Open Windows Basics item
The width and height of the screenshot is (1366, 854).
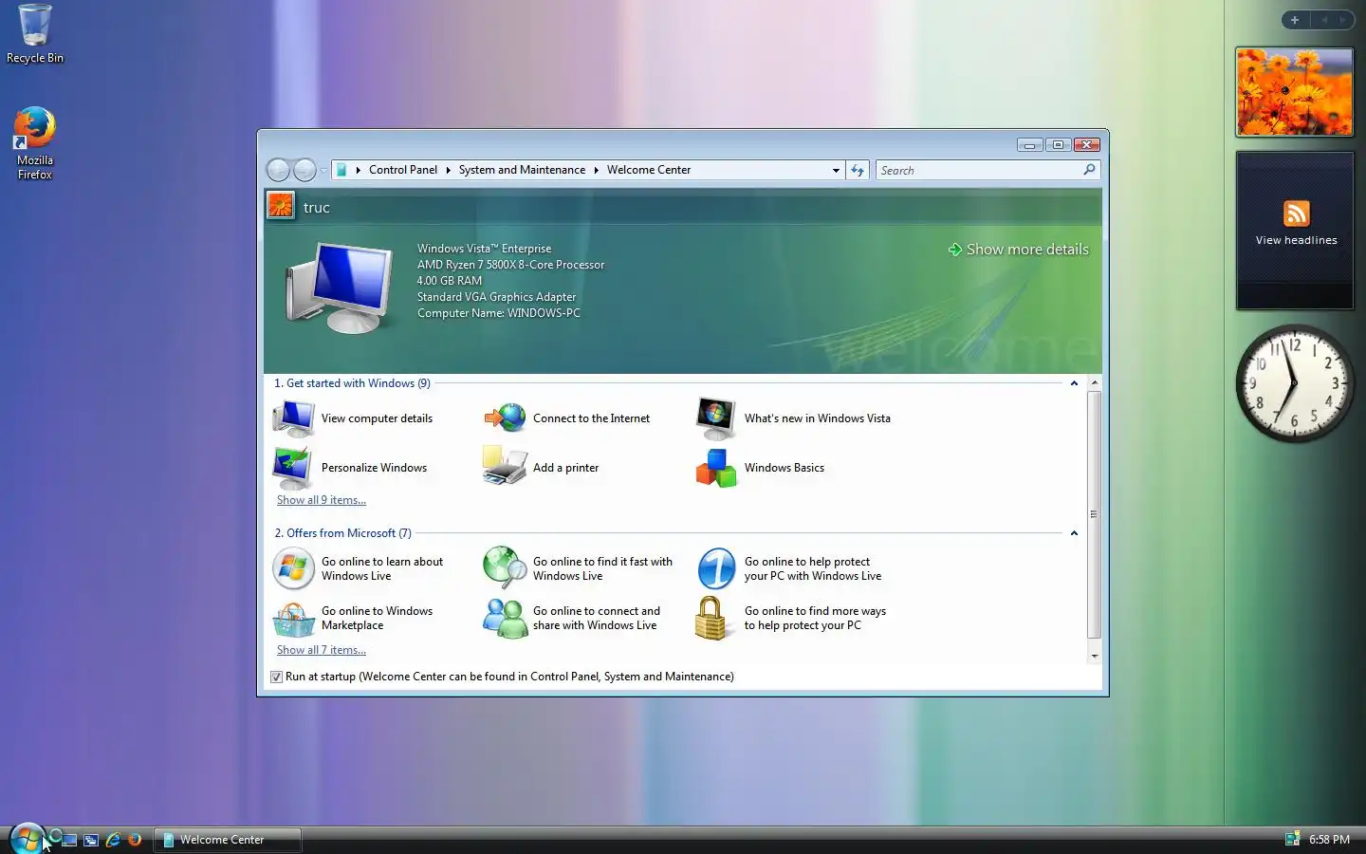click(x=760, y=468)
